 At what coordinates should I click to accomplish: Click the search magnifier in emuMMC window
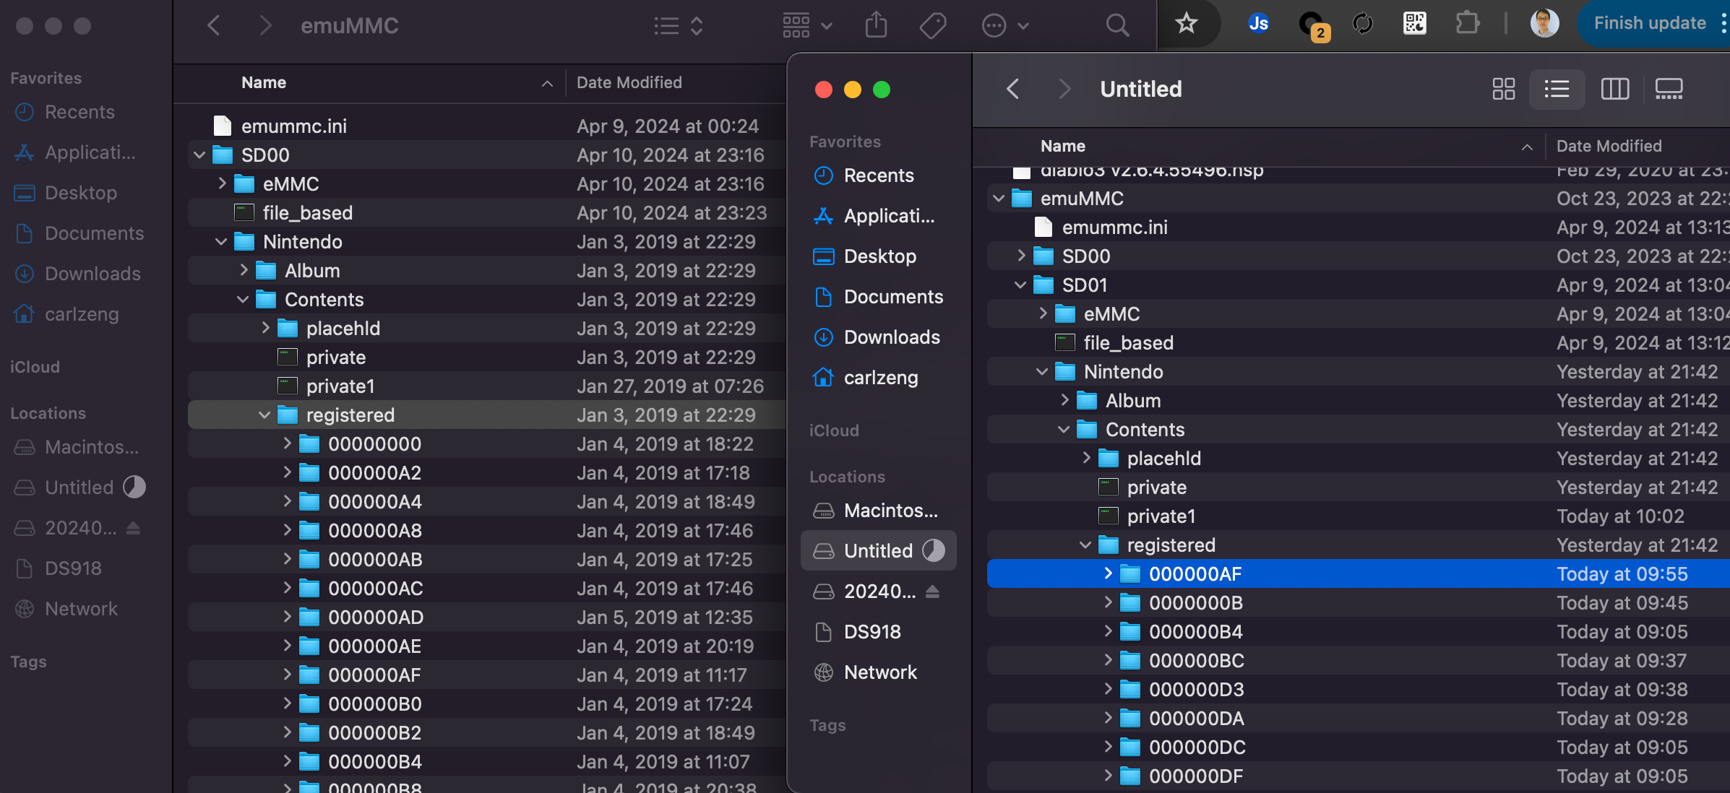(1117, 26)
